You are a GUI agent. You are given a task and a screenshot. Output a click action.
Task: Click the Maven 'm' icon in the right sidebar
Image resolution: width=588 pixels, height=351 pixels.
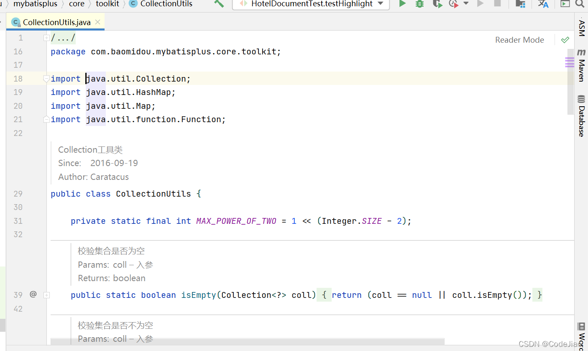click(581, 52)
